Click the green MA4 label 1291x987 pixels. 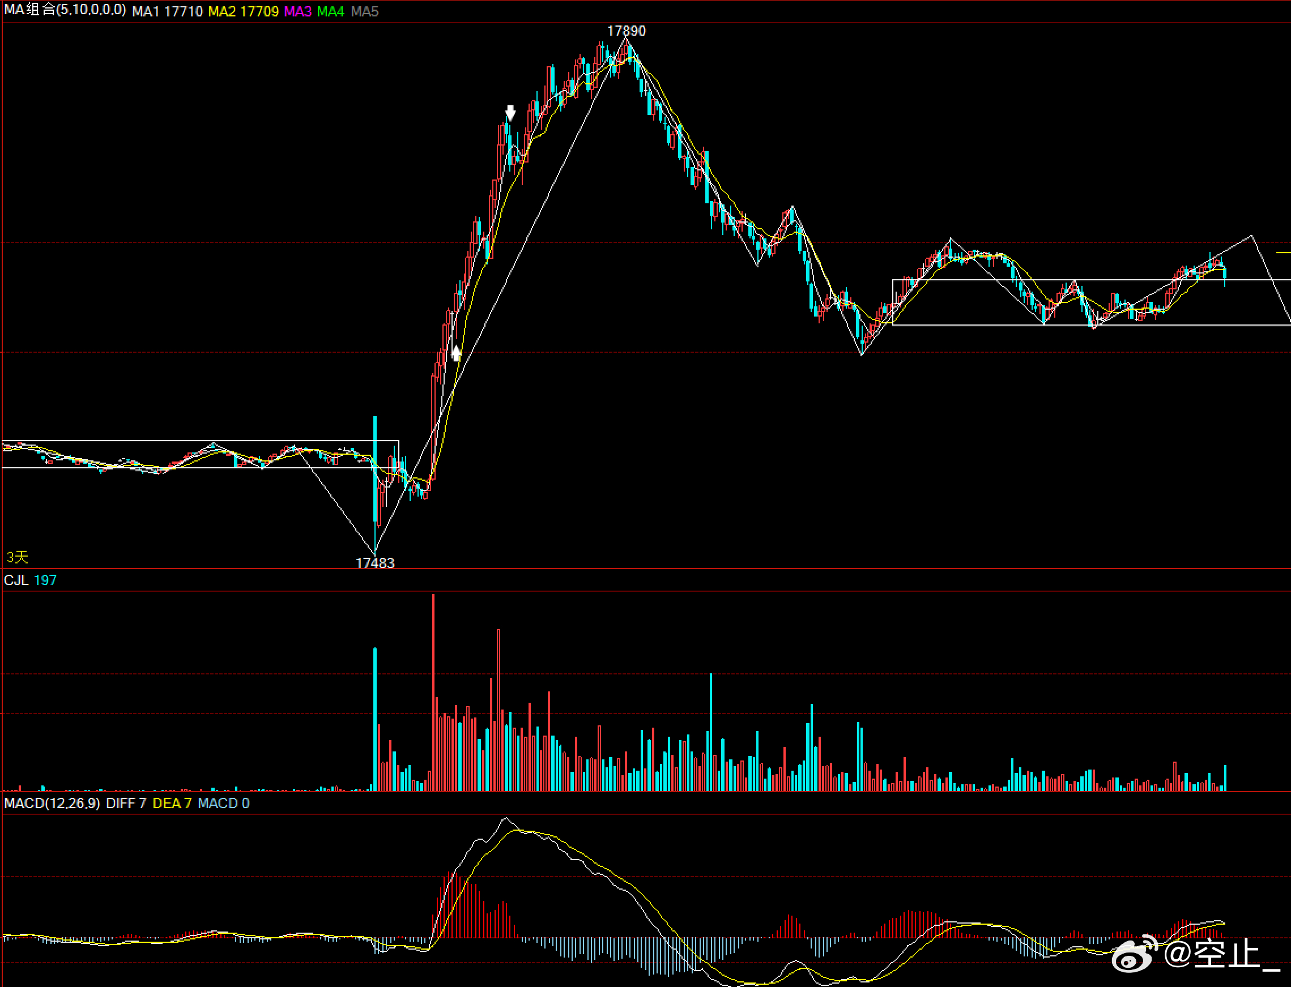point(331,11)
